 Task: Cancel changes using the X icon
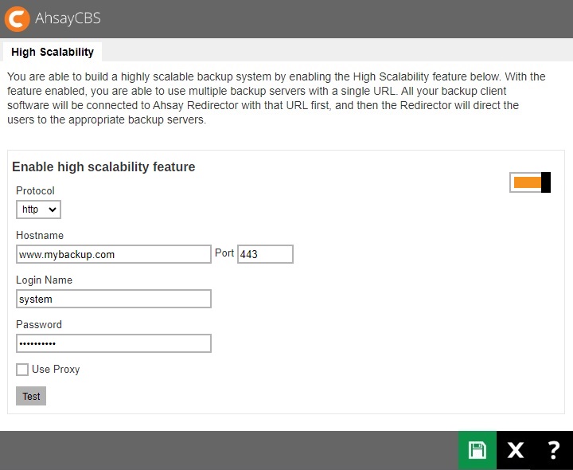tap(516, 450)
